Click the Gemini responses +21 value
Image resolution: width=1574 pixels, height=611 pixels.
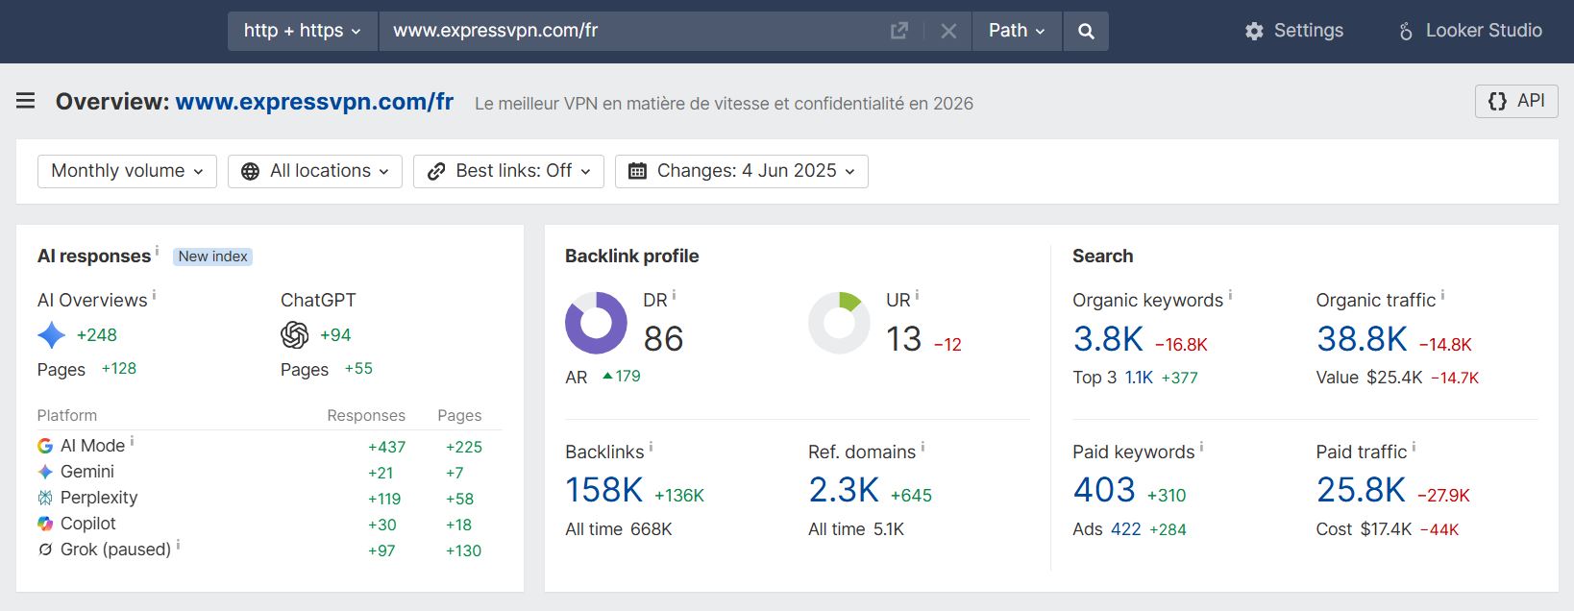tap(381, 473)
